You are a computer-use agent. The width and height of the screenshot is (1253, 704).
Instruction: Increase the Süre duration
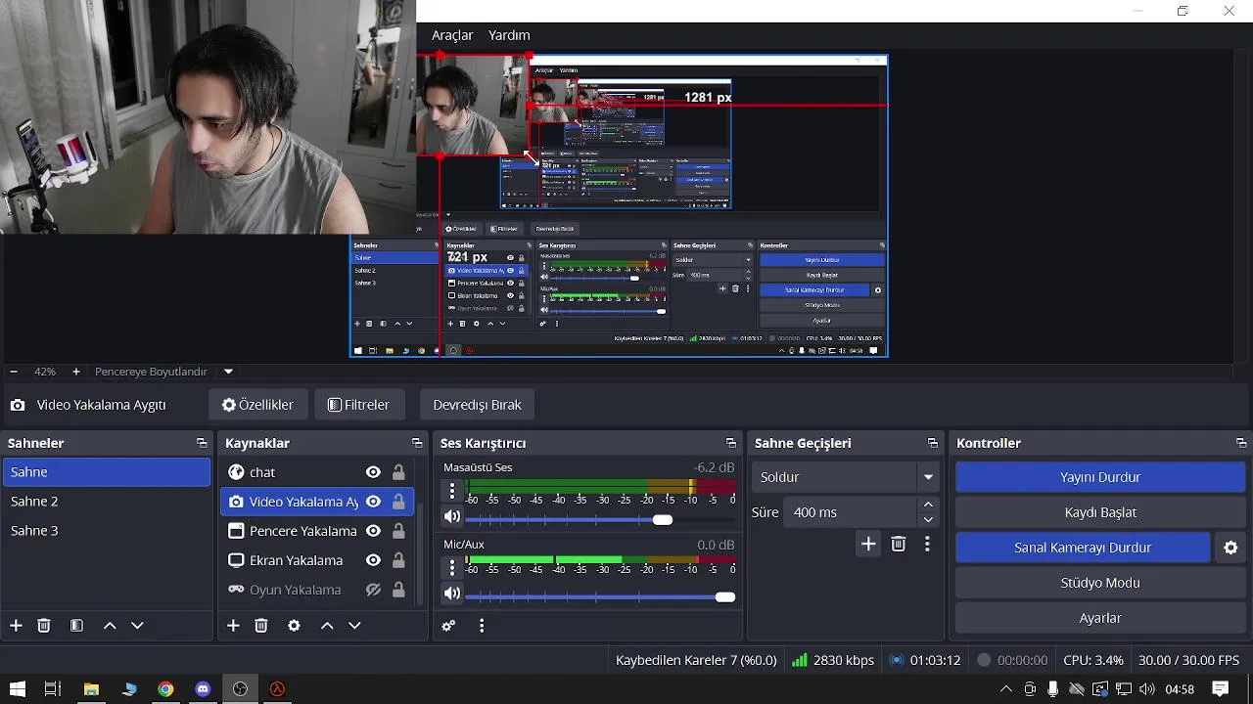pyautogui.click(x=929, y=505)
